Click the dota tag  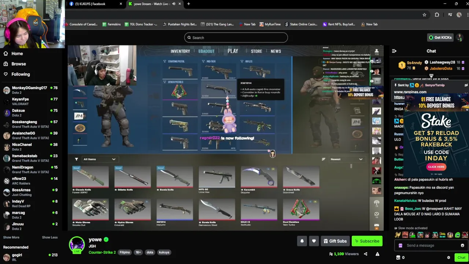click(150, 252)
